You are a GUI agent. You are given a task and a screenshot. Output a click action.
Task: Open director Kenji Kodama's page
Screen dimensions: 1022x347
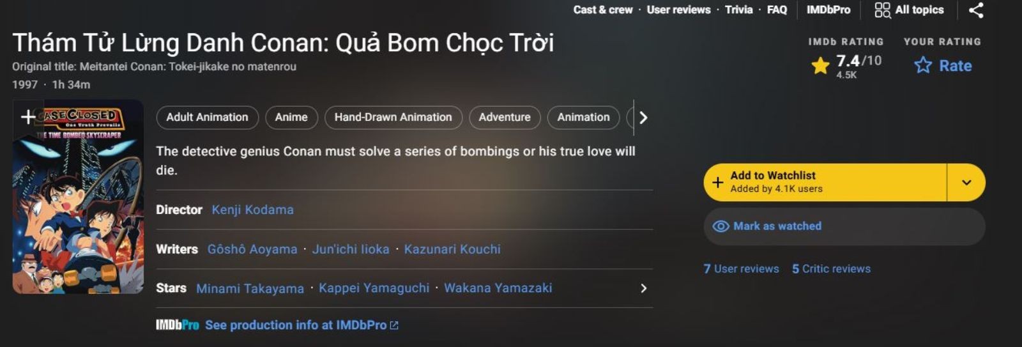click(252, 210)
